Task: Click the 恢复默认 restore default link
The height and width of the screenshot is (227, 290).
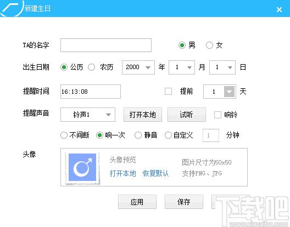Action: pos(155,173)
